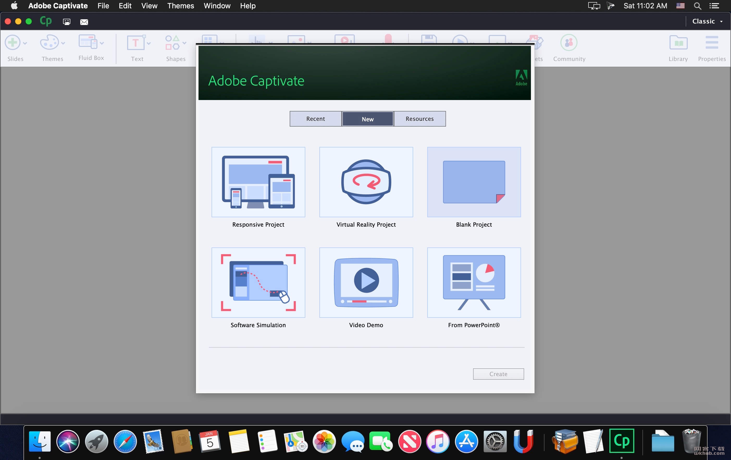Image resolution: width=731 pixels, height=460 pixels.
Task: Open Messages from the Dock
Action: [352, 442]
